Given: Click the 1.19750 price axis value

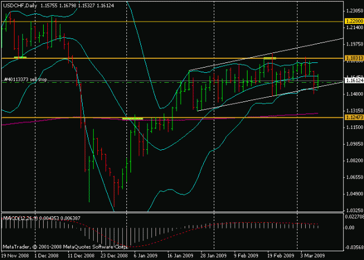Looking at the screenshot, I should click(354, 44).
